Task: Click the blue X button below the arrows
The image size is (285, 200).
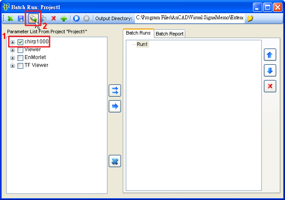Action: tap(114, 161)
